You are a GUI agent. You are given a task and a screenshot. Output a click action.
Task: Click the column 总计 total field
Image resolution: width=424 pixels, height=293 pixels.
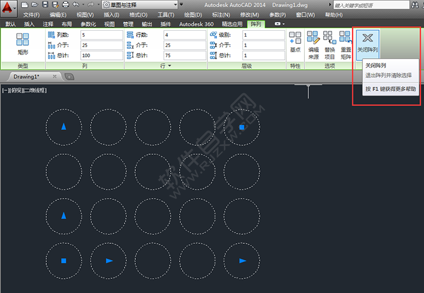coord(101,56)
